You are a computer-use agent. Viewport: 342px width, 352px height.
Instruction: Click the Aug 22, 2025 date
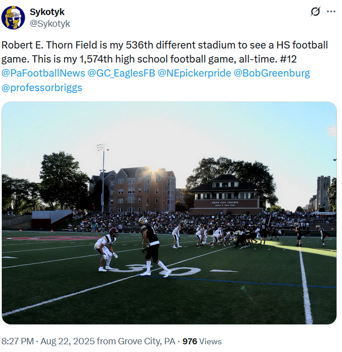[67, 341]
